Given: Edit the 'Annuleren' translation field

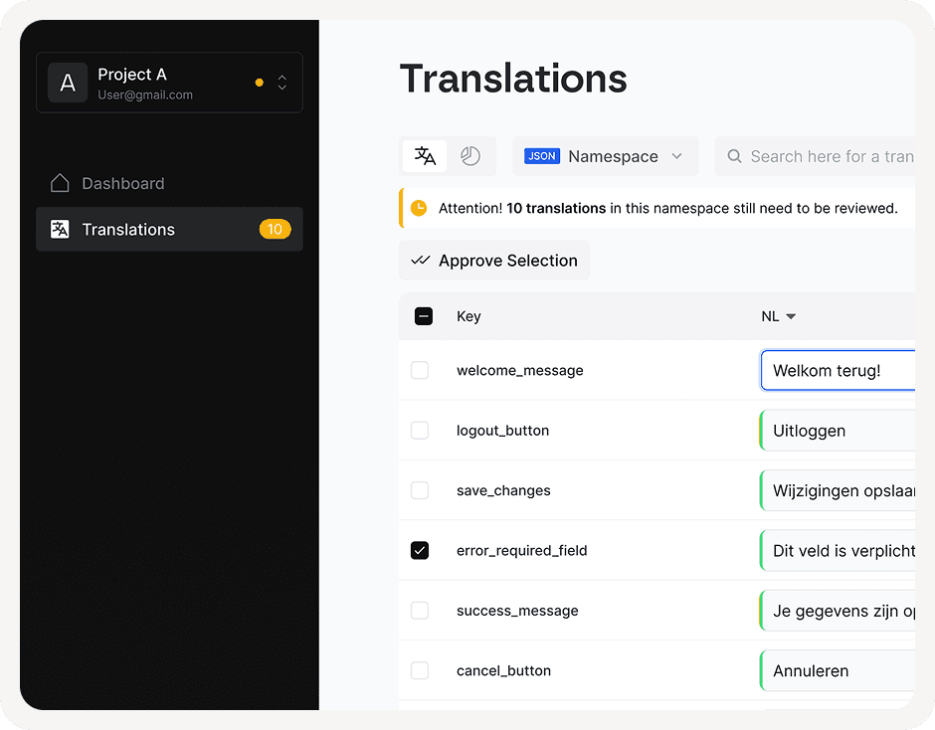Looking at the screenshot, I should pos(838,670).
